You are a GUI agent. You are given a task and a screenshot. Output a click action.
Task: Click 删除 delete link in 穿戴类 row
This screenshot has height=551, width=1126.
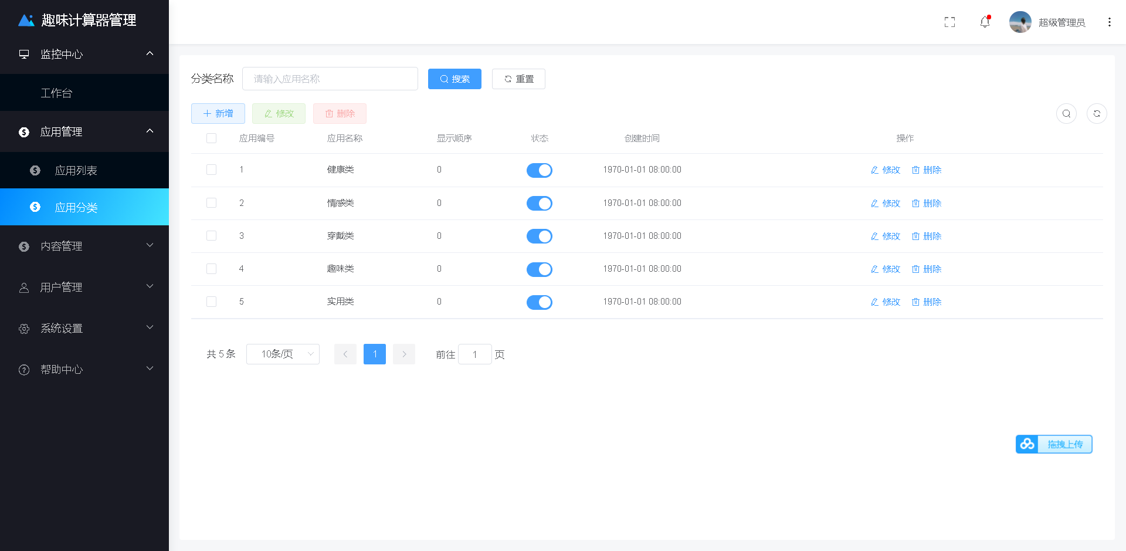point(927,236)
